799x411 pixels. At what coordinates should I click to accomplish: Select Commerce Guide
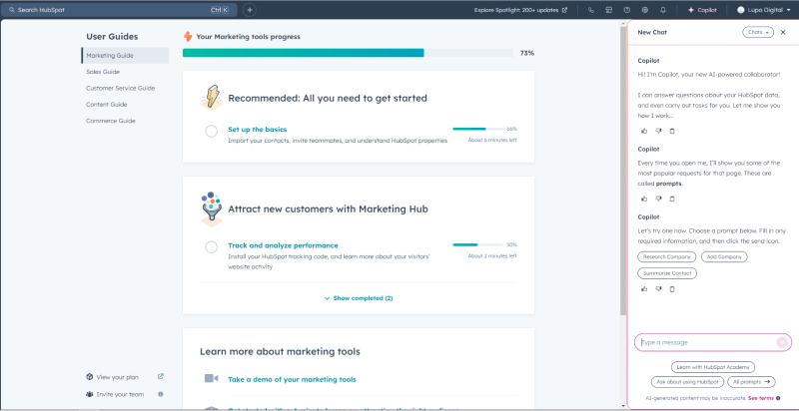pyautogui.click(x=111, y=121)
